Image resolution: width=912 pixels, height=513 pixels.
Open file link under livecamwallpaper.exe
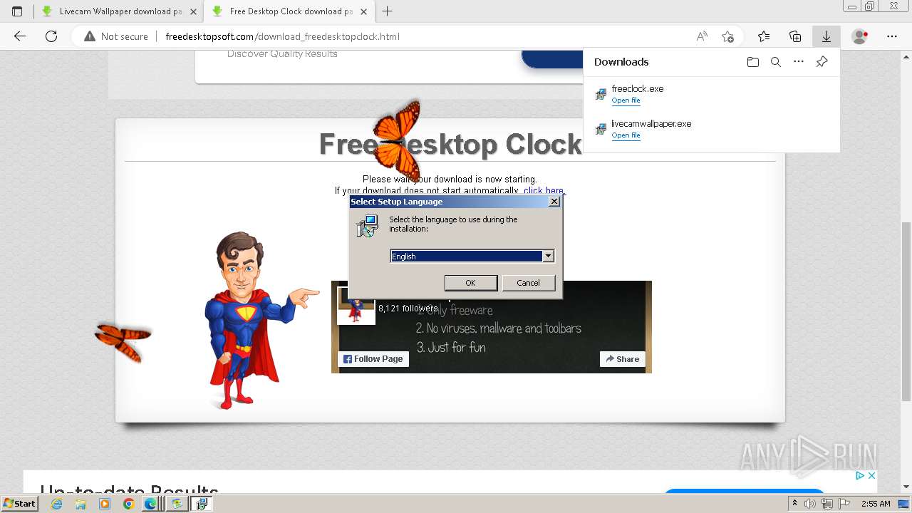(x=626, y=135)
